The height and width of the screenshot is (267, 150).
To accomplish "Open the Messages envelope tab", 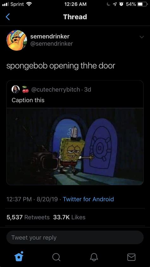I will point(131,257).
